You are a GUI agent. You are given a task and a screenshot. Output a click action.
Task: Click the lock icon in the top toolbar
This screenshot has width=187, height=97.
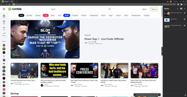pyautogui.click(x=178, y=4)
